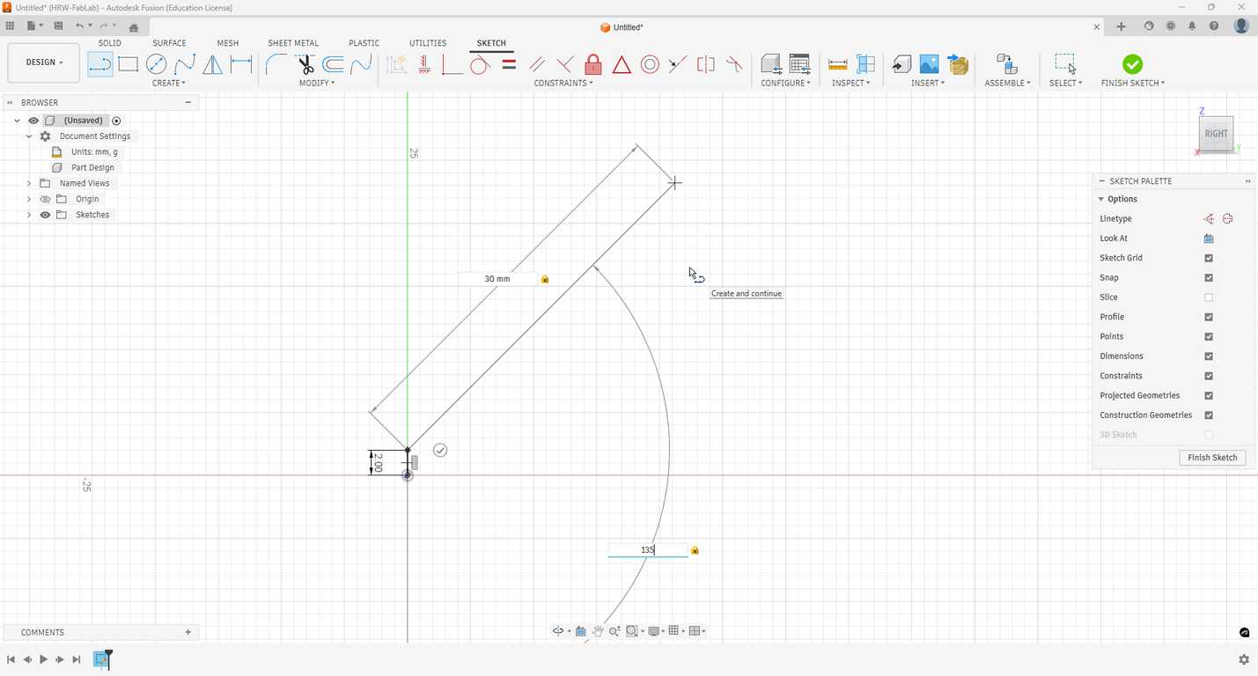Screen dimensions: 1258x676
Task: Click Finish Sketch button in Sketch Palette
Action: click(x=1212, y=458)
